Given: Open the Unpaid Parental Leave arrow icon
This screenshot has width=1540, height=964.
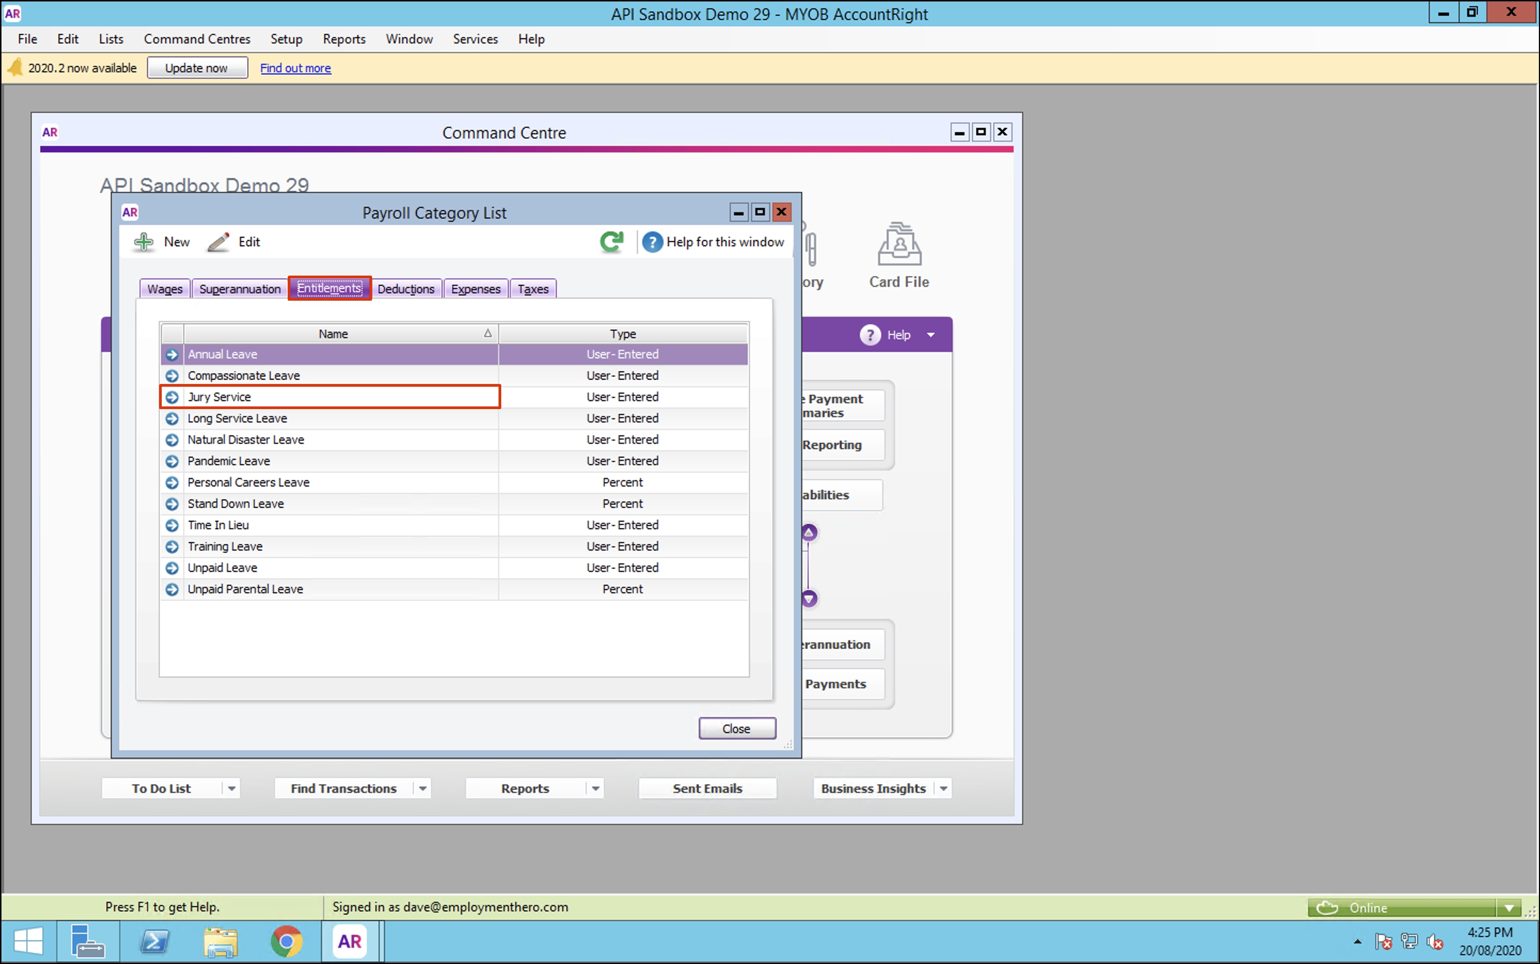Looking at the screenshot, I should coord(172,589).
